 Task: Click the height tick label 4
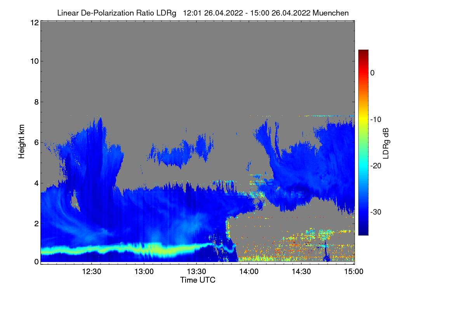tap(36, 183)
